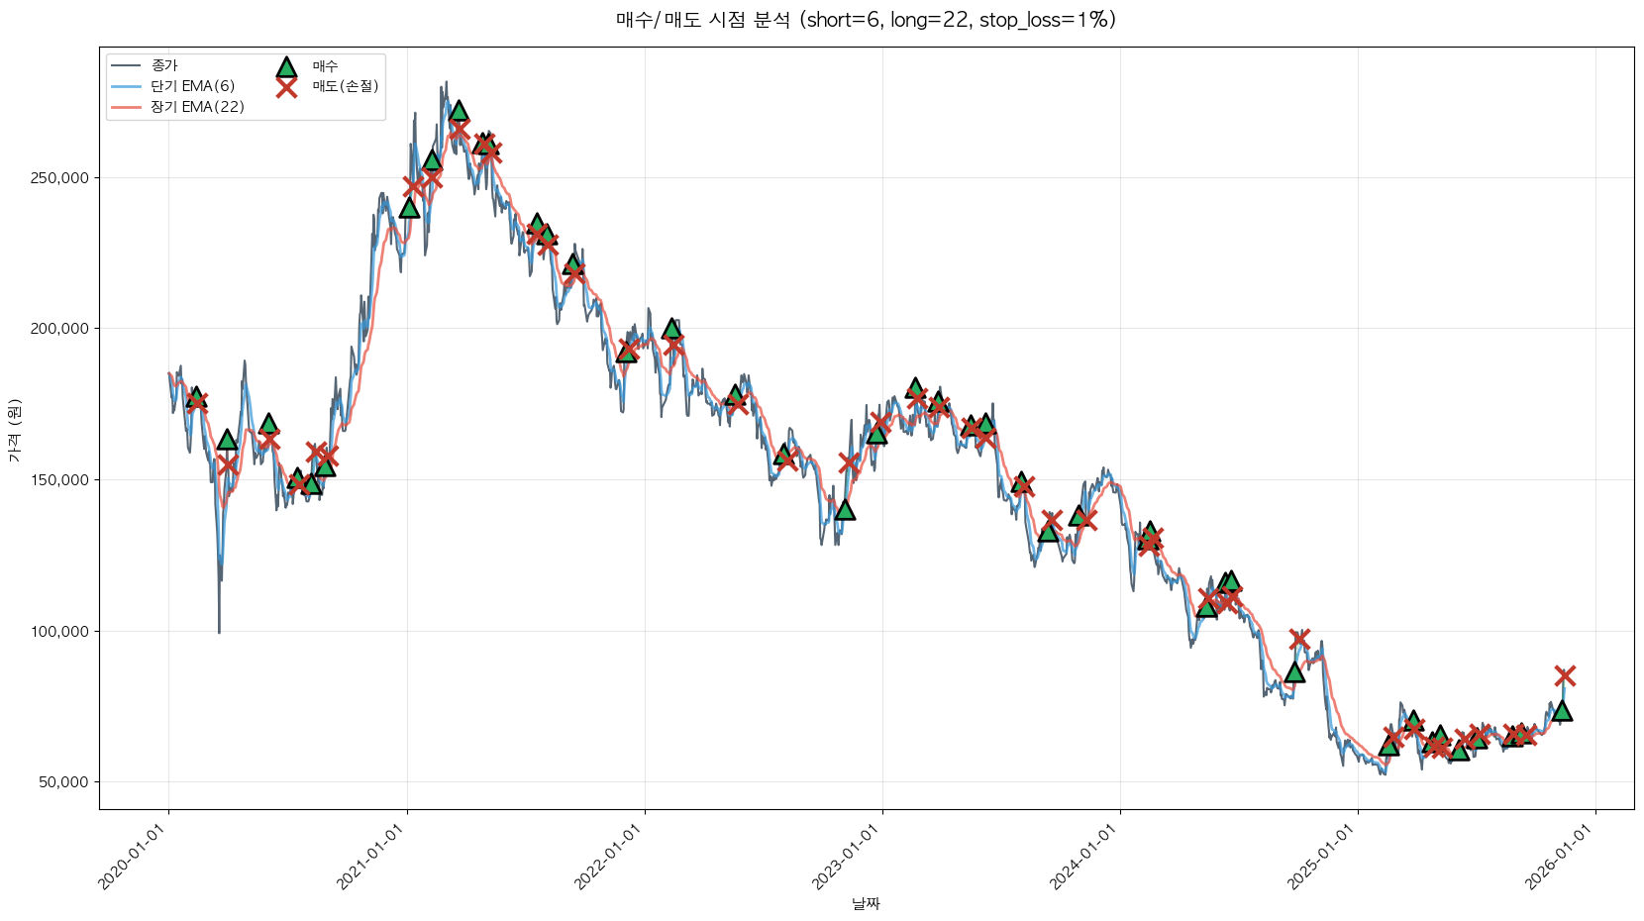Screen dimensions: 1644x921
Task: Click the 장기 EMA(22) legend line swatch
Action: pos(127,107)
